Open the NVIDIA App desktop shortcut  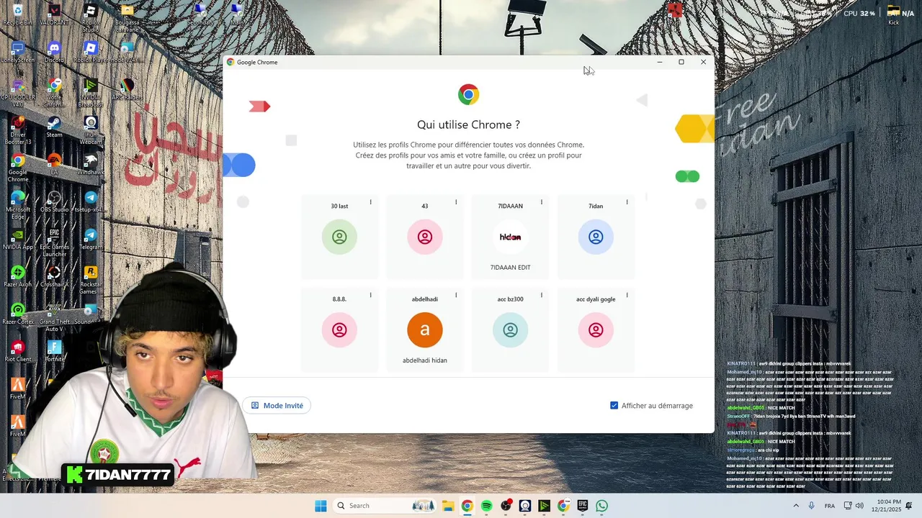(x=17, y=239)
